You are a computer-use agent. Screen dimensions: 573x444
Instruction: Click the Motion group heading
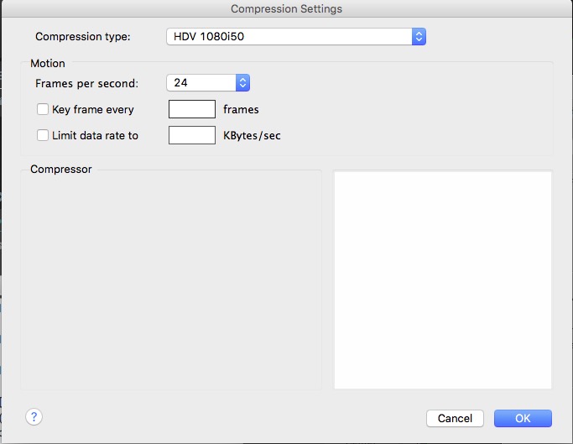pyautogui.click(x=48, y=63)
